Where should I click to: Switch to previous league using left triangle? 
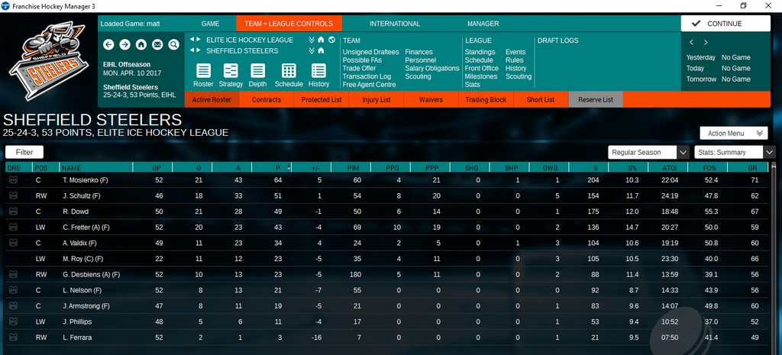[192, 40]
